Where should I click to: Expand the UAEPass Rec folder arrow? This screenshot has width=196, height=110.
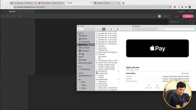[118, 71]
